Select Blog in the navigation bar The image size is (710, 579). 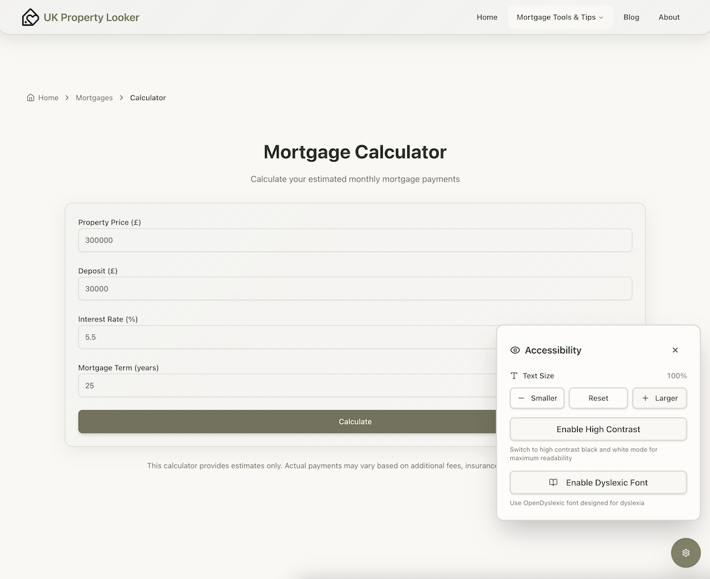point(631,17)
